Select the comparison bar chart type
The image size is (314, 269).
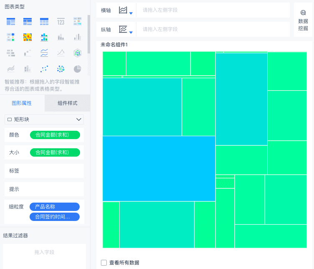[x=11, y=53]
